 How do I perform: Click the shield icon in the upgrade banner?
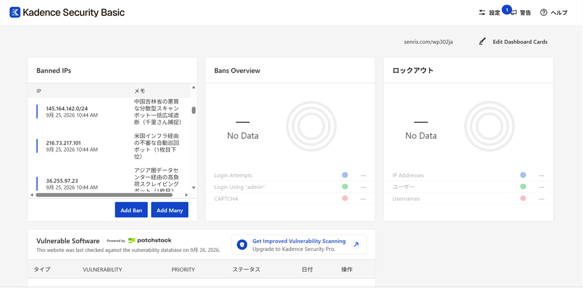[x=243, y=244]
